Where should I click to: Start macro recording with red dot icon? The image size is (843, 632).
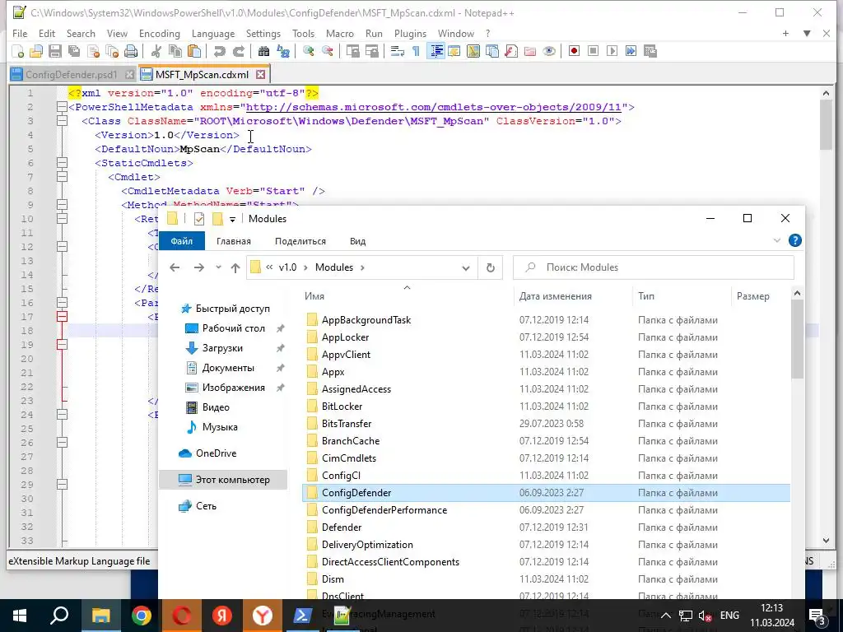pyautogui.click(x=574, y=51)
